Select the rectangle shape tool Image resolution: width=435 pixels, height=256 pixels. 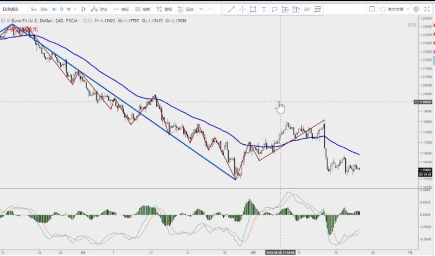pyautogui.click(x=253, y=9)
